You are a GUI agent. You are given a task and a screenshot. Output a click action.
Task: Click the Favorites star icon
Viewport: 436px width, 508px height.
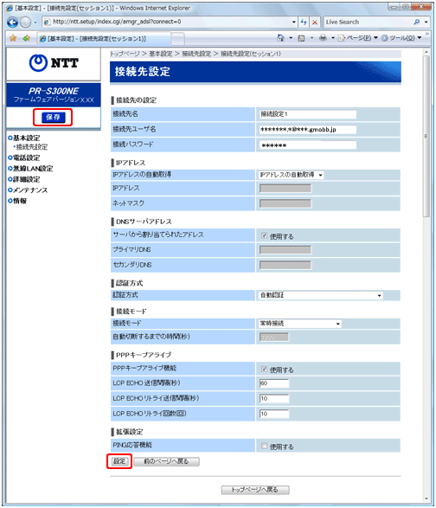(x=13, y=38)
